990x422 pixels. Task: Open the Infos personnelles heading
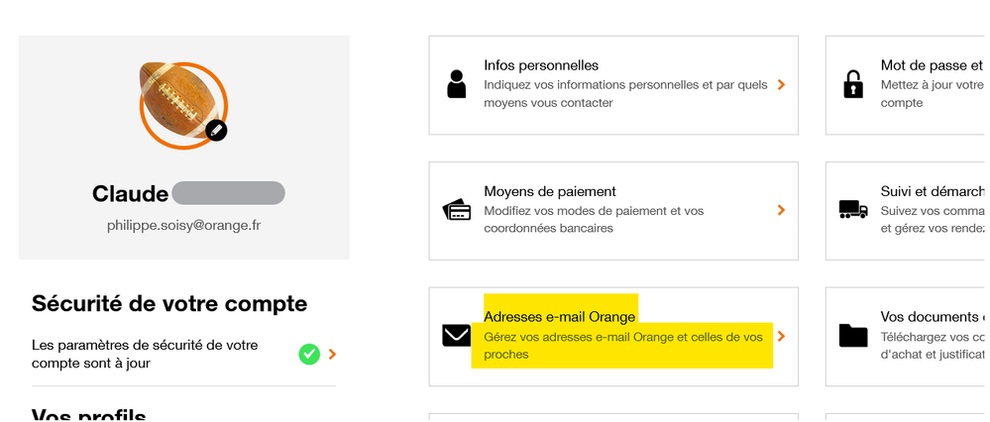(541, 65)
